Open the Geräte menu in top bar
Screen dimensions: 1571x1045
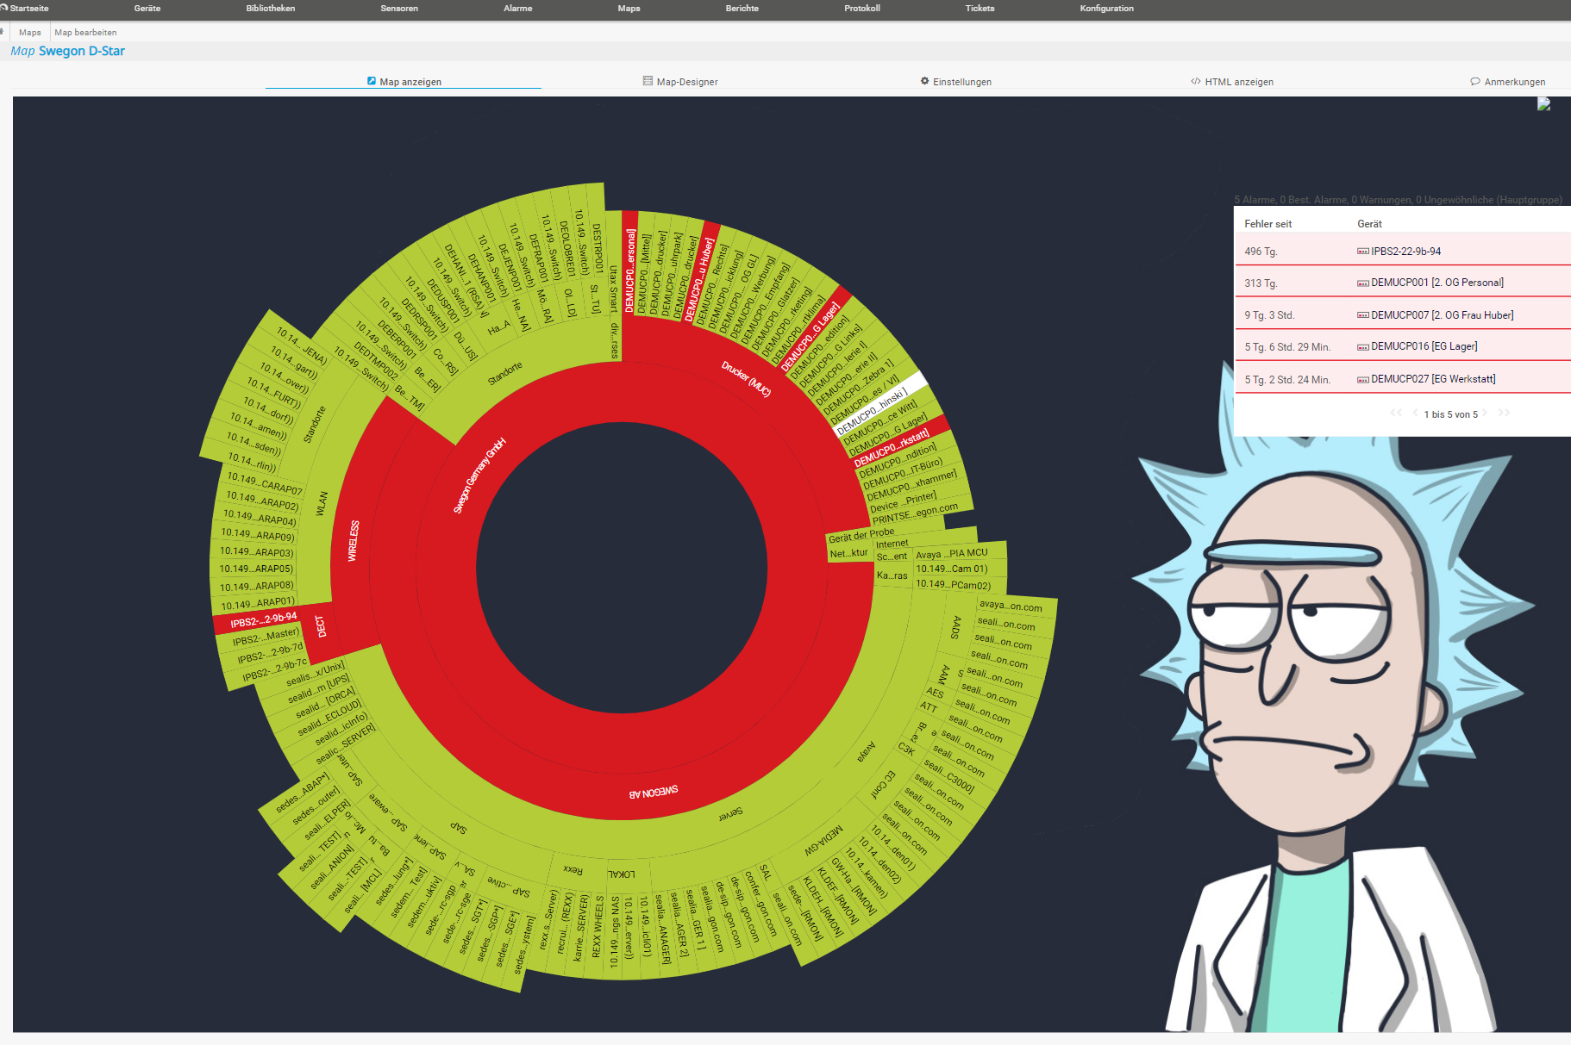tap(147, 9)
